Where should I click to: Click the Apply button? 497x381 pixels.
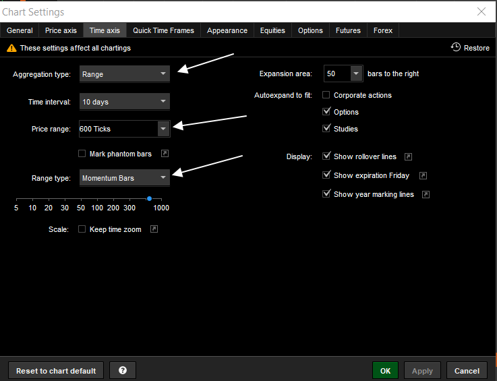[x=422, y=370]
